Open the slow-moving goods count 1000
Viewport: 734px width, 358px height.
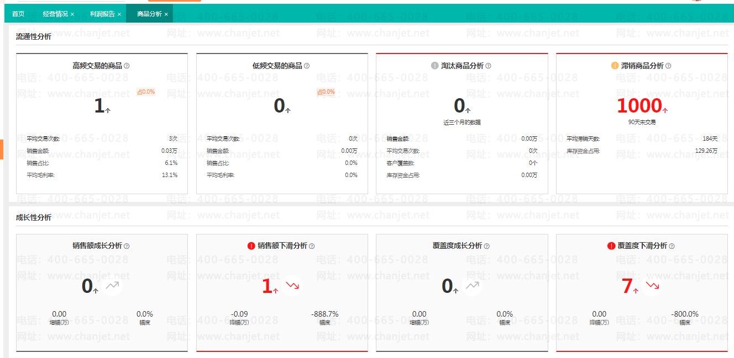639,105
